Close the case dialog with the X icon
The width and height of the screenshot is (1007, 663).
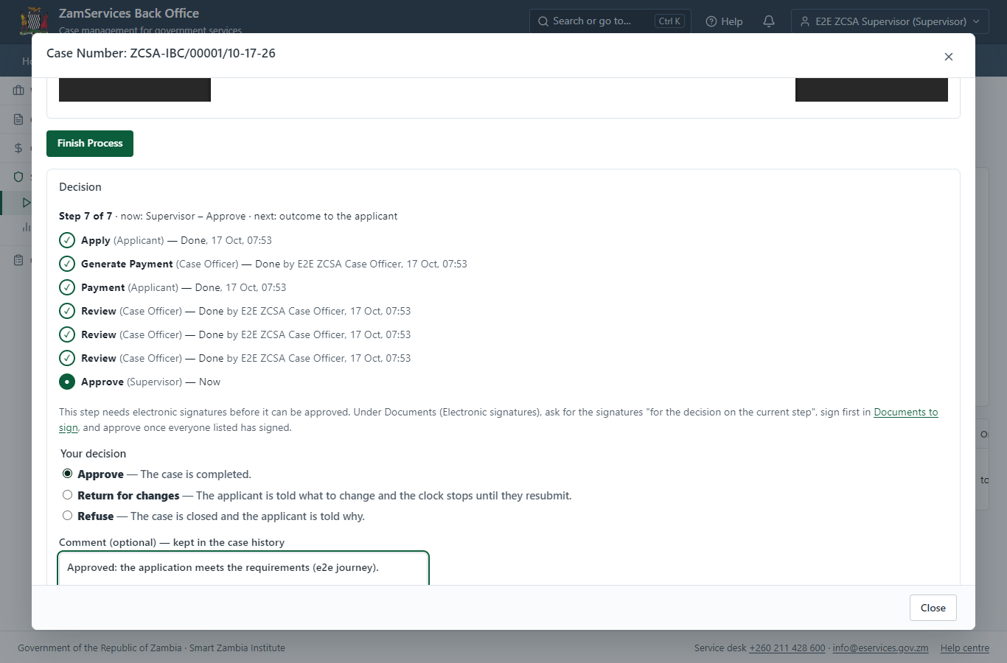(x=949, y=57)
